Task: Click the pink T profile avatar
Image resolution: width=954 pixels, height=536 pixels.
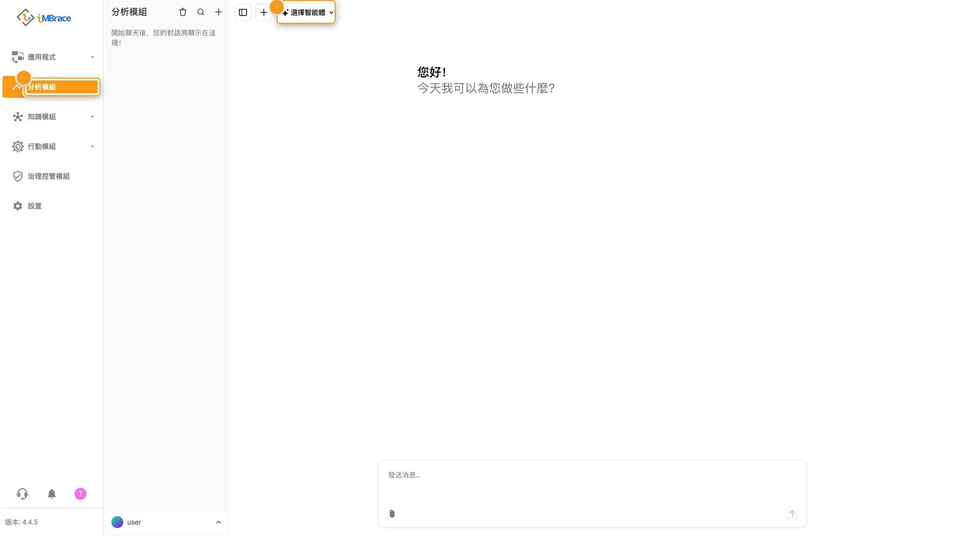Action: [80, 494]
